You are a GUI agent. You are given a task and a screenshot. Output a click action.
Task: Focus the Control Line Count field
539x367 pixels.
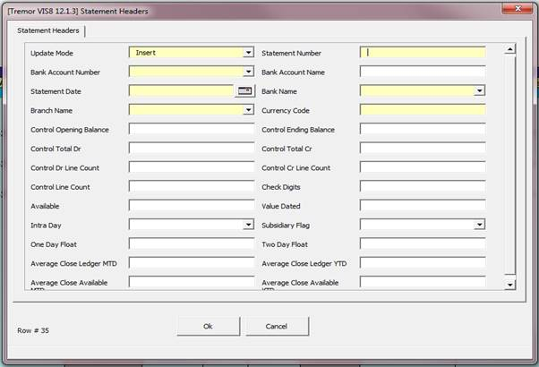(192, 186)
